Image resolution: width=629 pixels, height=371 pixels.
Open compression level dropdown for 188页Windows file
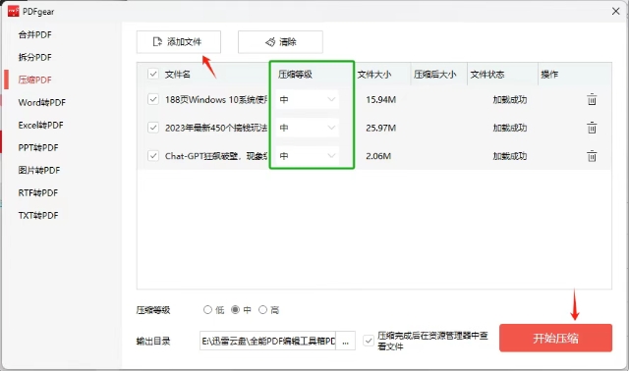coord(308,99)
